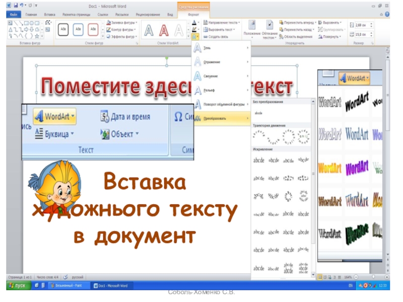
Task: Click the highlighted text effects button
Action: pyautogui.click(x=195, y=37)
